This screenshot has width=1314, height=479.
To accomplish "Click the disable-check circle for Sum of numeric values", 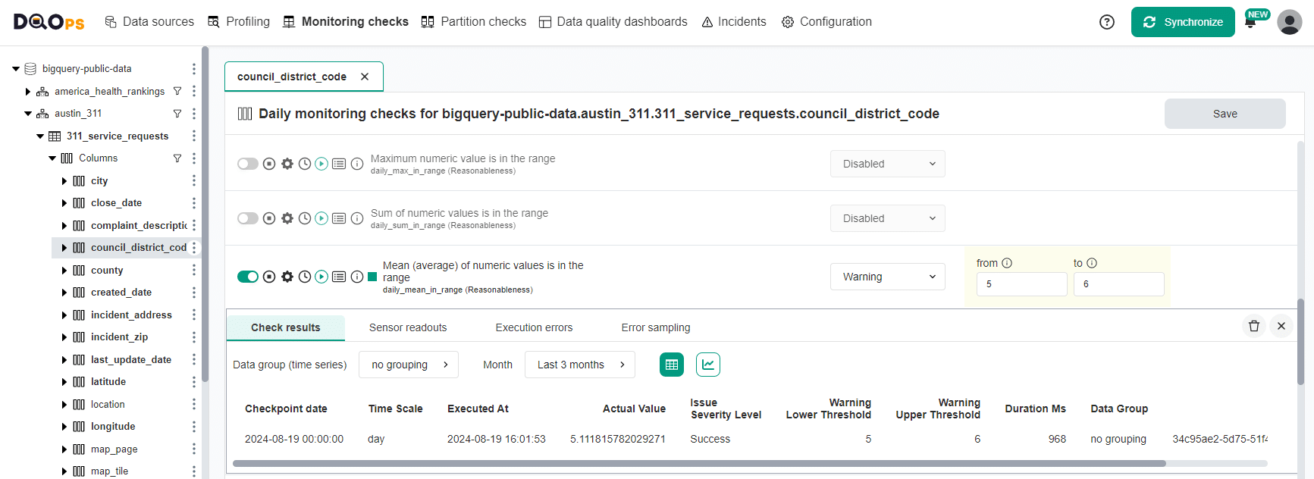I will [x=269, y=218].
